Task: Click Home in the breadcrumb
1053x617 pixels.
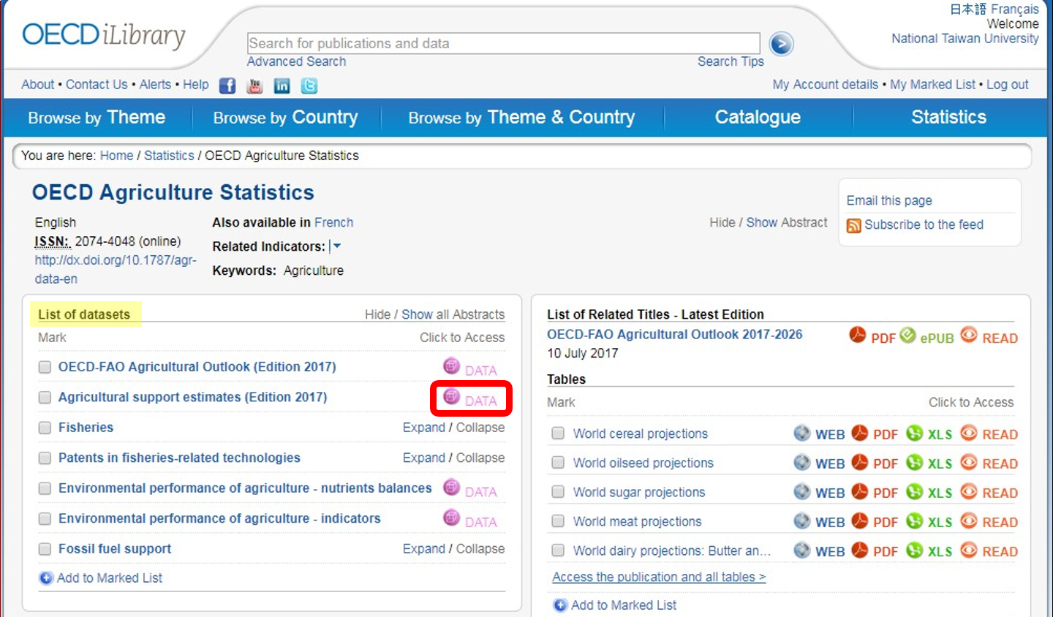Action: 116,156
